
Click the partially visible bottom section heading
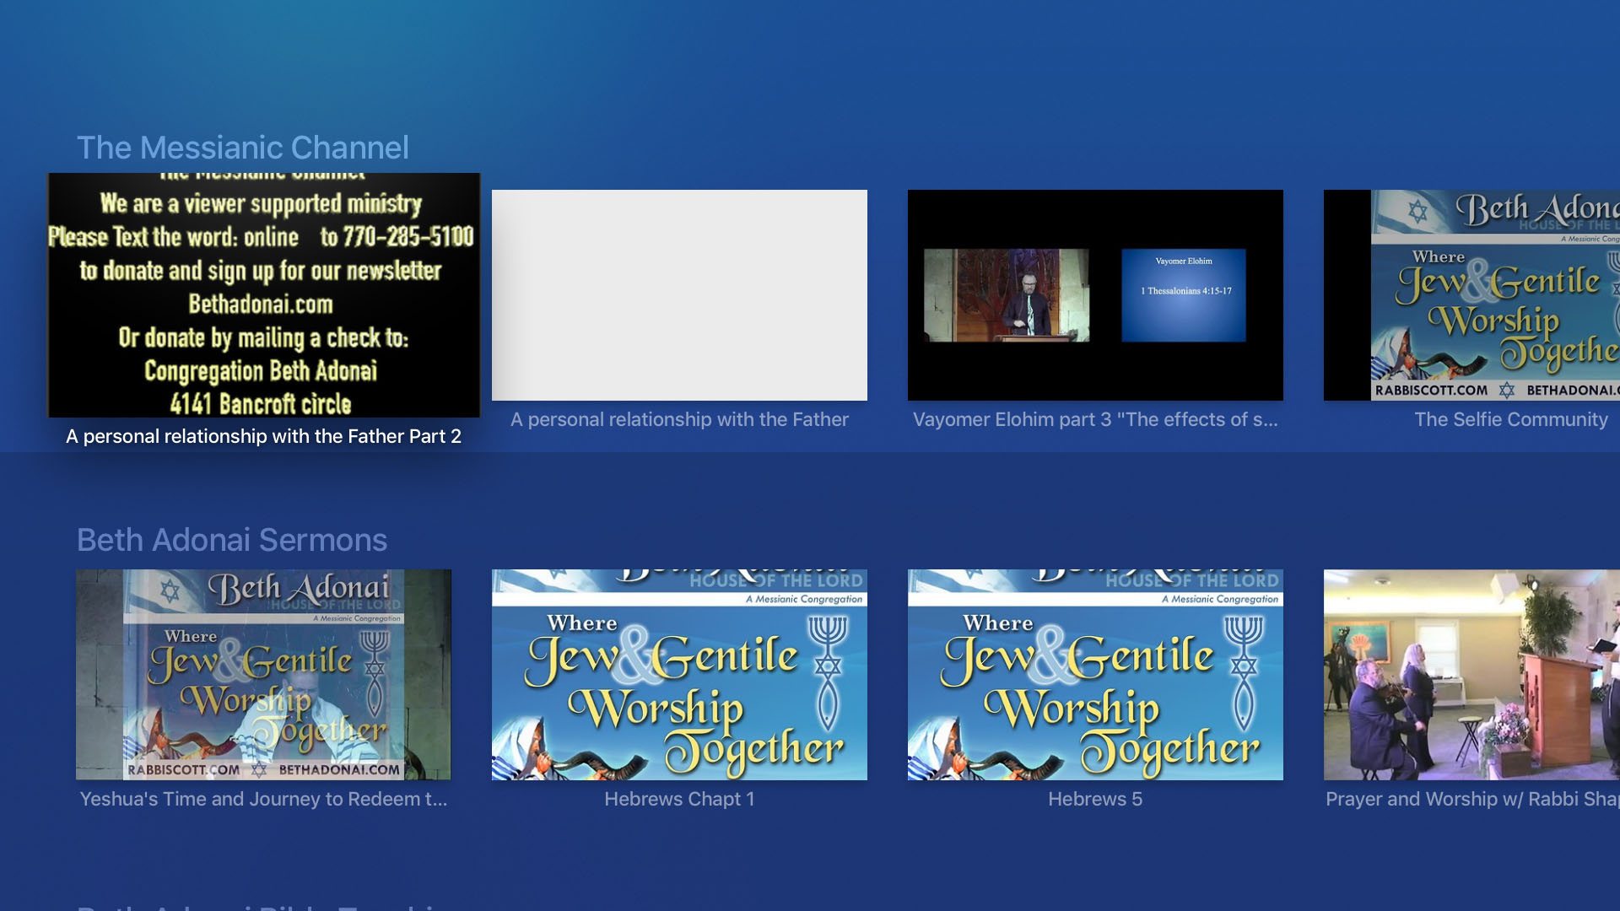tap(257, 906)
